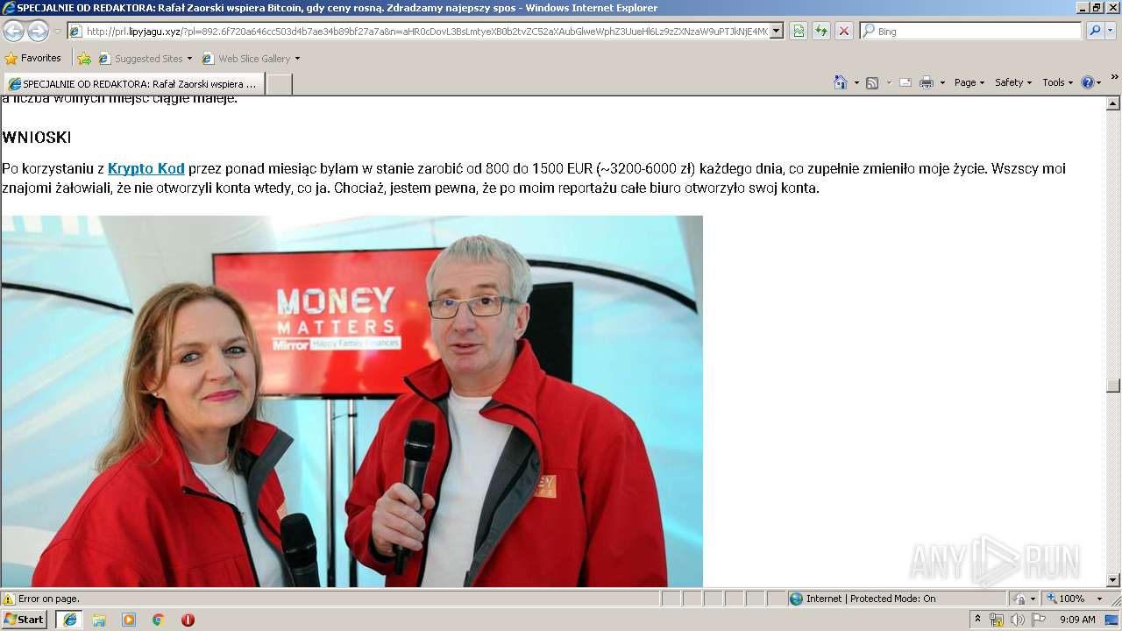Viewport: 1122px width, 631px height.
Task: Expand Print dropdown arrow
Action: tap(942, 82)
